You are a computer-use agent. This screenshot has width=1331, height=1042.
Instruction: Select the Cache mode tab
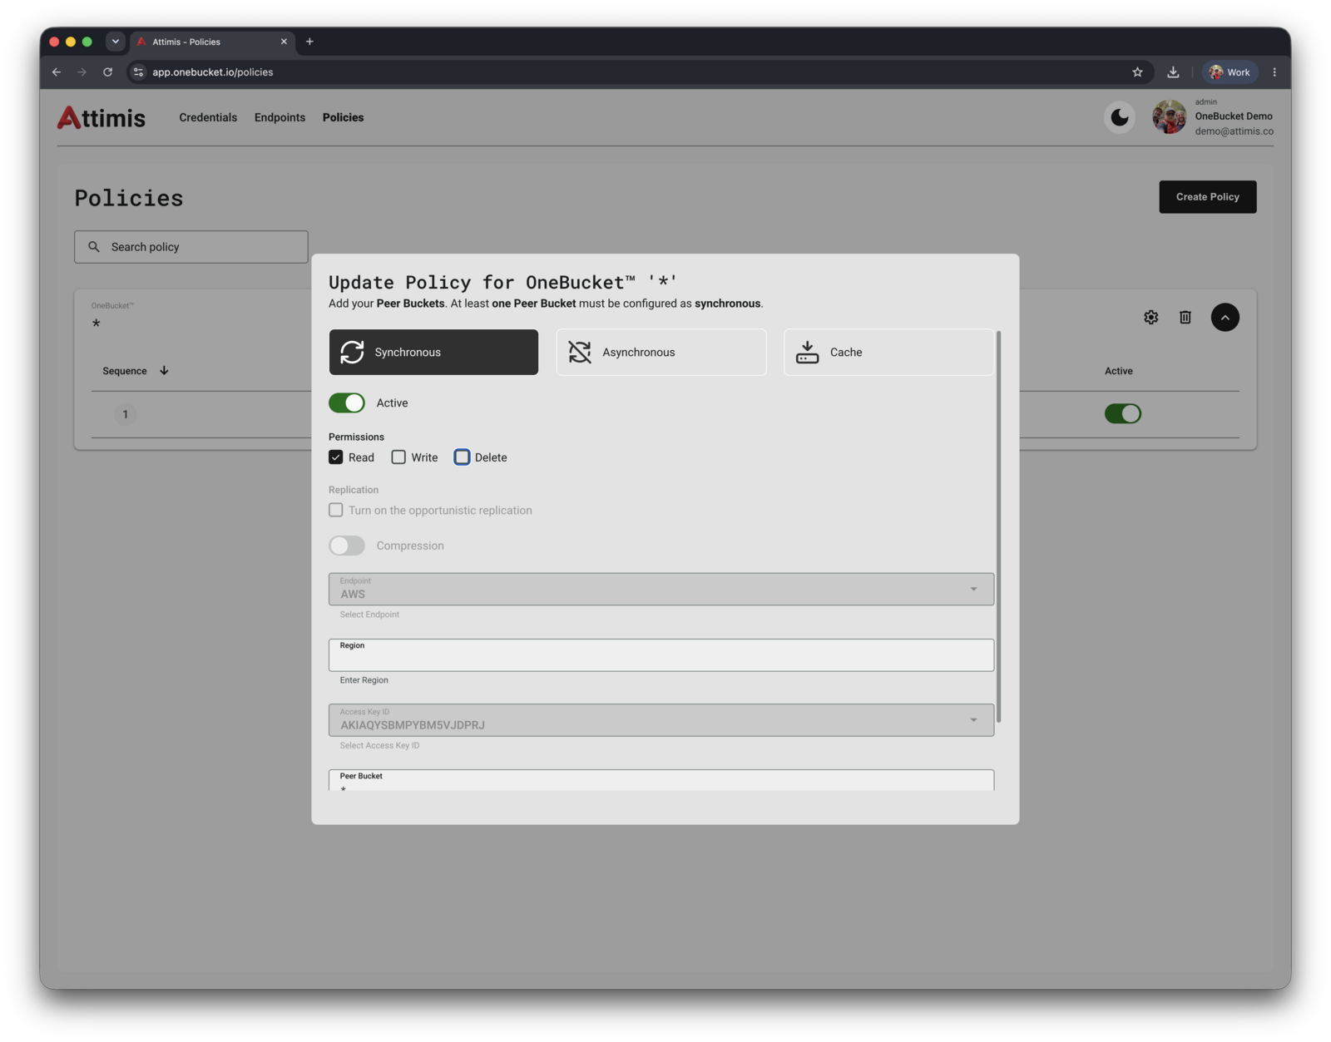pos(888,353)
